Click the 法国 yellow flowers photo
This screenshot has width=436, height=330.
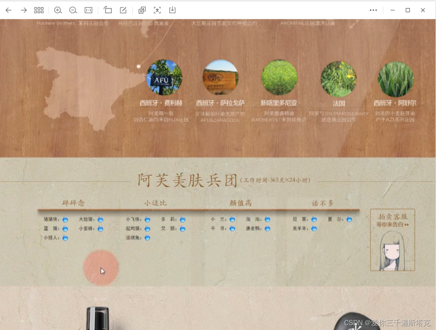point(338,79)
